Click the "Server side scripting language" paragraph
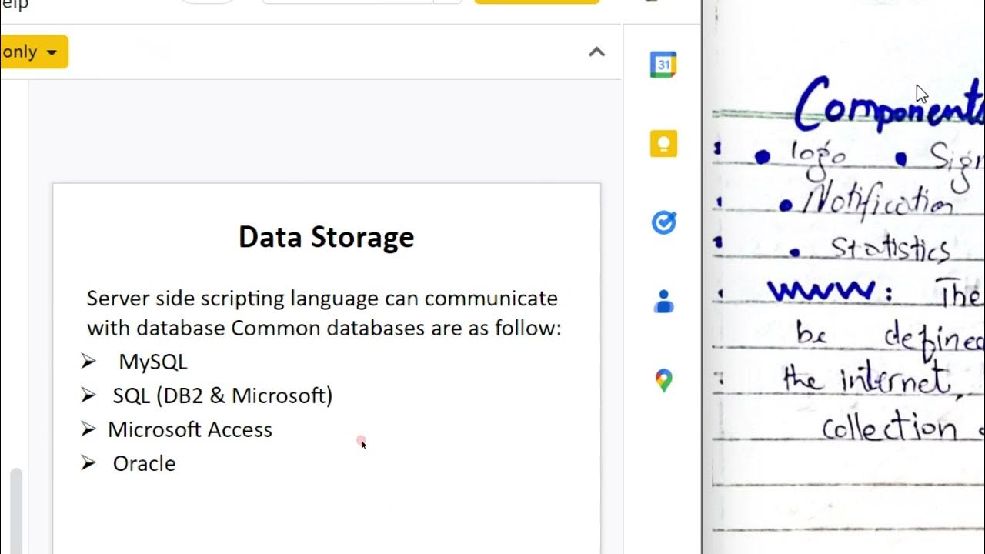This screenshot has height=554, width=985. tap(323, 313)
